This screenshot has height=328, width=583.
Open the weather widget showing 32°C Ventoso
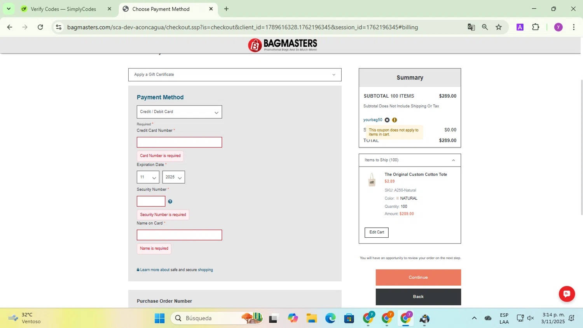(25, 318)
